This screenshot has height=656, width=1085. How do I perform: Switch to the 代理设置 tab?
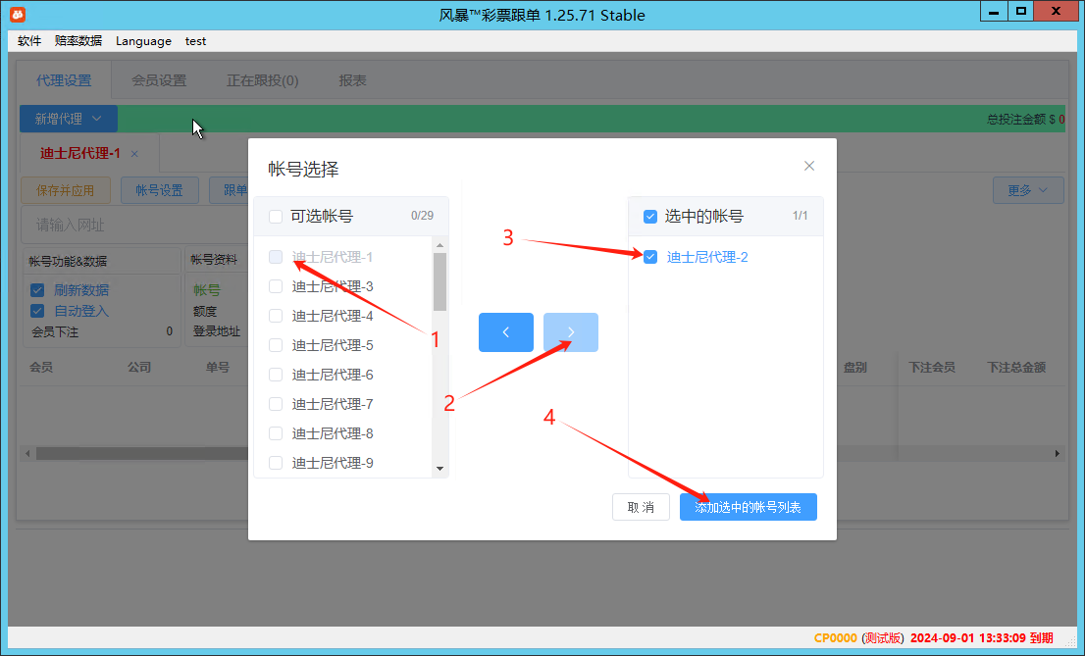tap(64, 81)
